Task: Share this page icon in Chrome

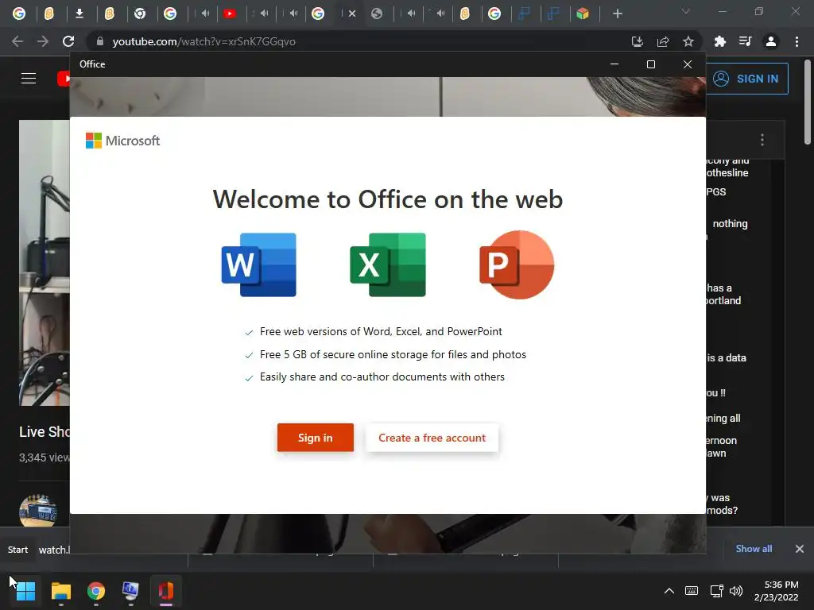Action: click(663, 41)
